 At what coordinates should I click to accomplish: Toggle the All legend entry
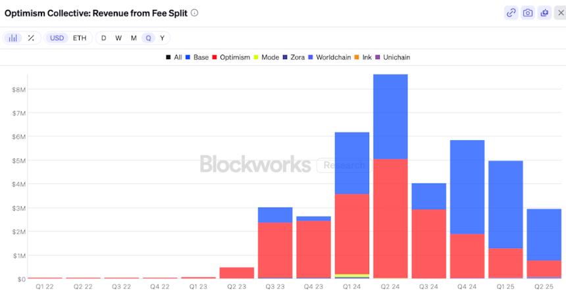click(x=174, y=57)
